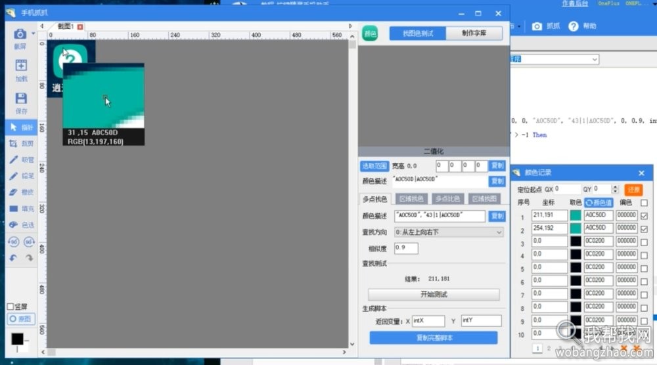Open the 多点找色 tab
The height and width of the screenshot is (365, 657).
375,199
